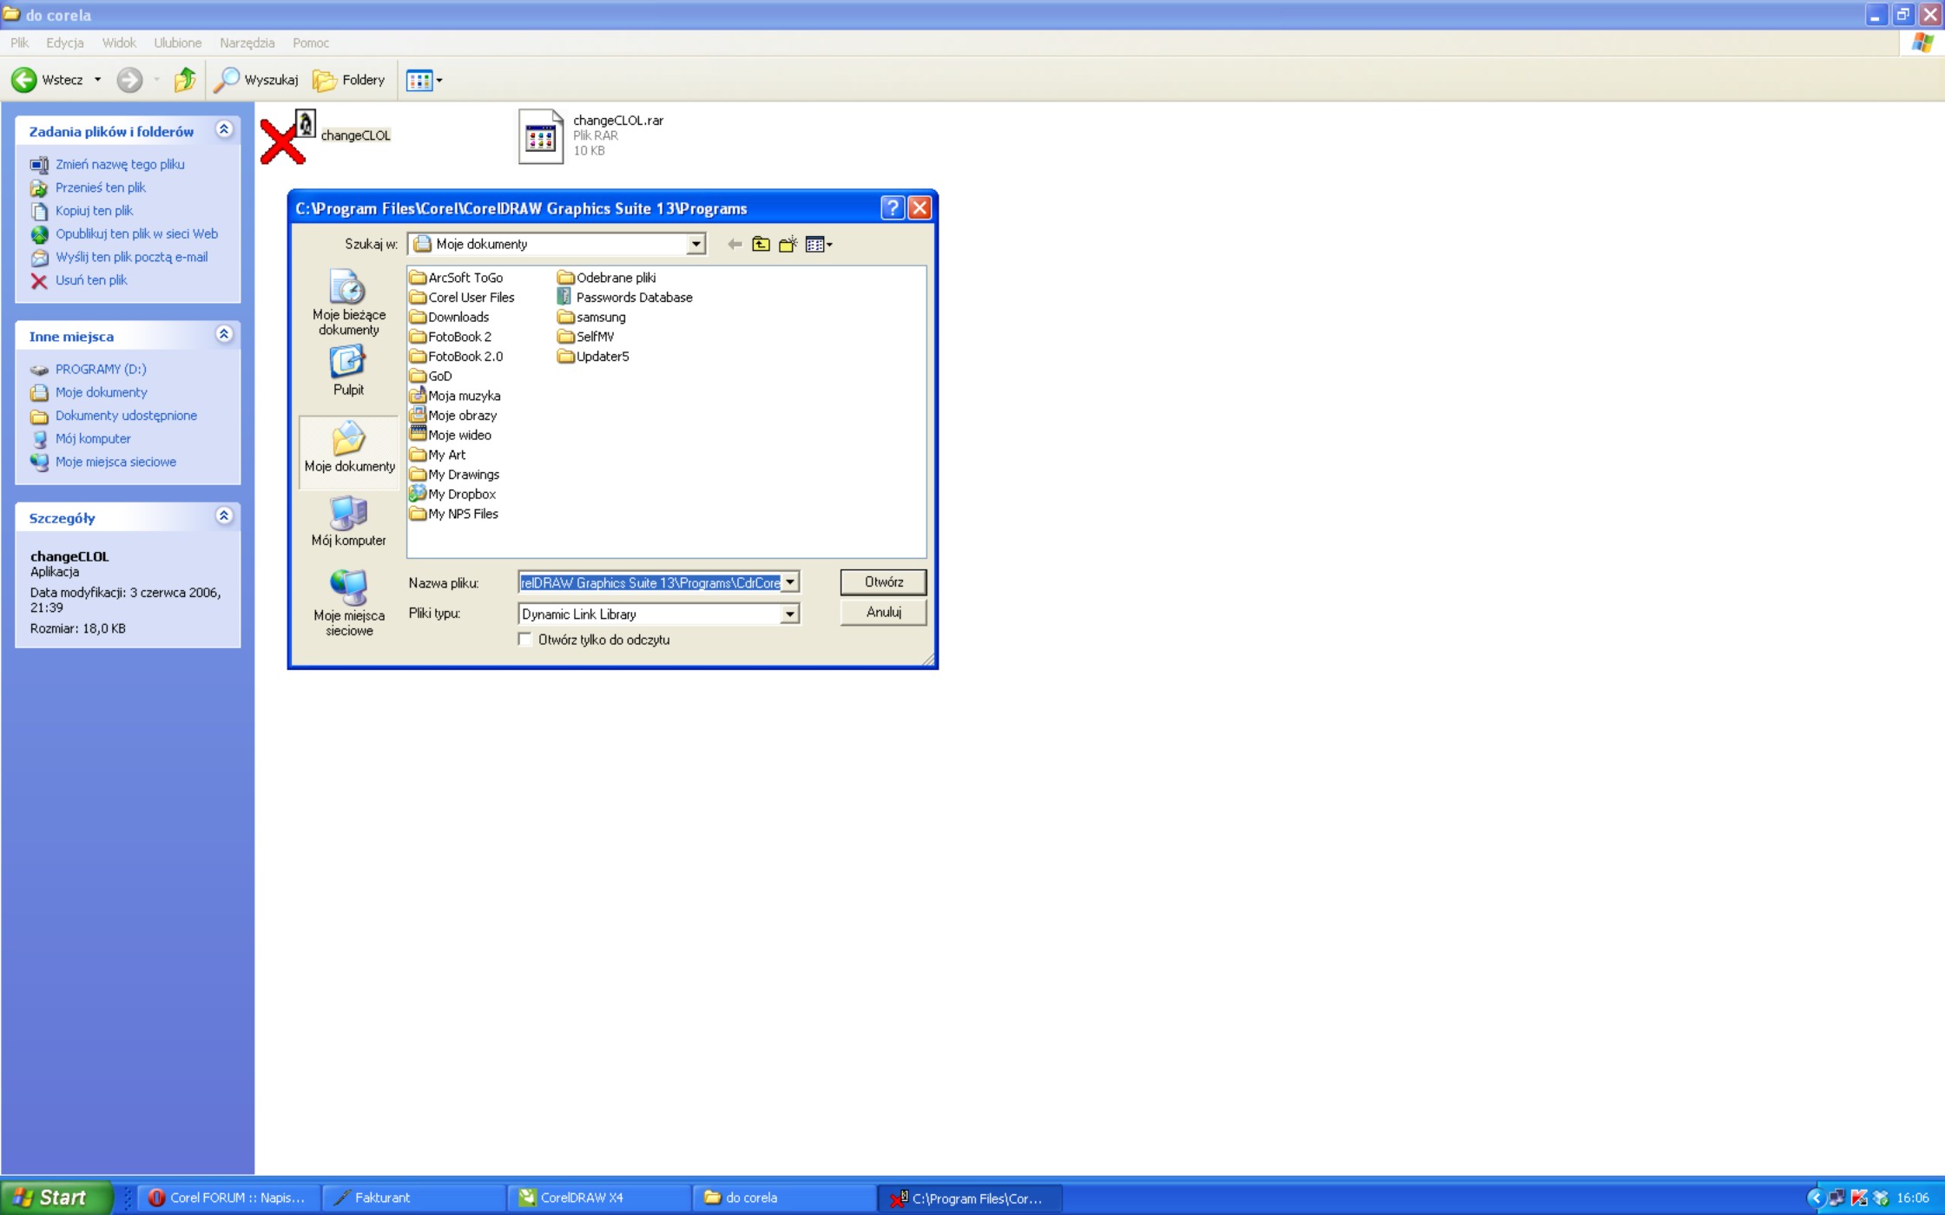Click the Usuń ten plik link
Viewport: 1945px width, 1215px height.
91,280
